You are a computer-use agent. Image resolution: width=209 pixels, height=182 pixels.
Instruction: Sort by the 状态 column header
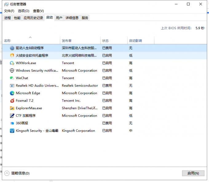click(x=114, y=41)
